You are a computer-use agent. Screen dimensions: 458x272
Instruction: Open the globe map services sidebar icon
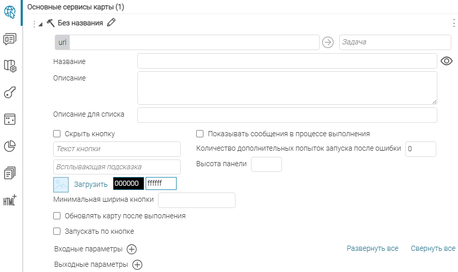[x=10, y=12]
